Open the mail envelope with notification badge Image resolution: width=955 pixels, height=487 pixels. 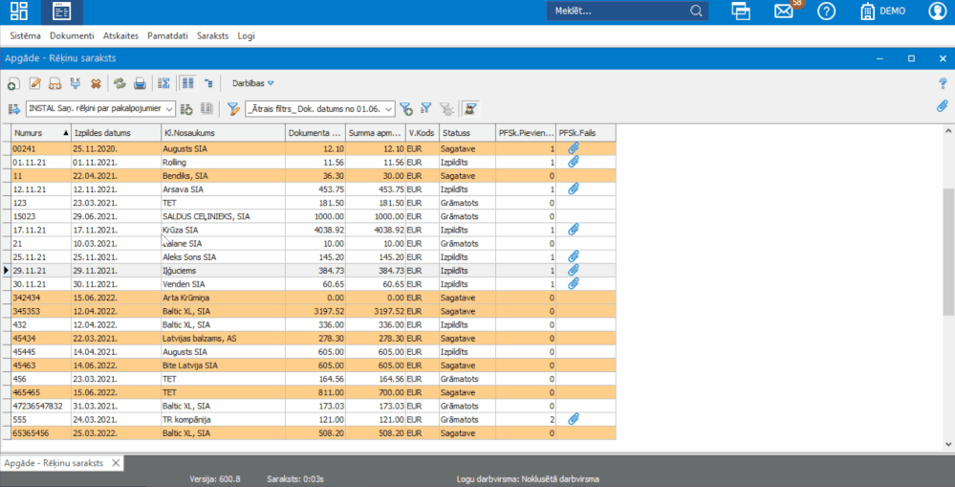click(784, 11)
